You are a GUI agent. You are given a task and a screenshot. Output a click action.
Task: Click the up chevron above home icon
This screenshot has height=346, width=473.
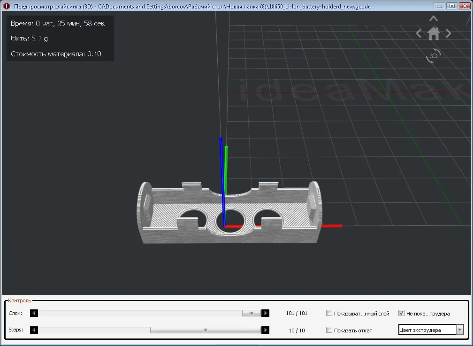(434, 19)
